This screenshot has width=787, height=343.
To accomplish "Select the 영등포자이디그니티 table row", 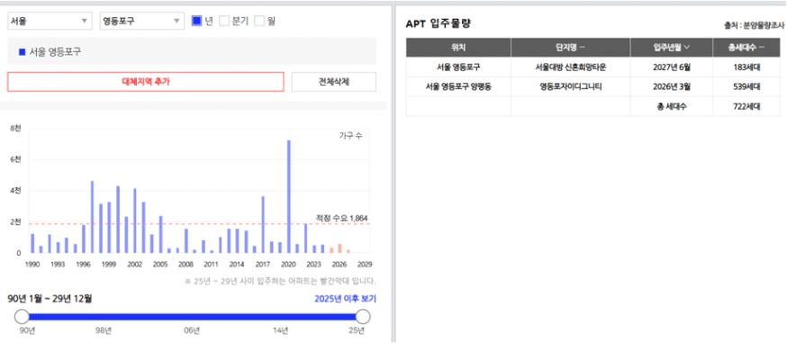I will click(593, 86).
